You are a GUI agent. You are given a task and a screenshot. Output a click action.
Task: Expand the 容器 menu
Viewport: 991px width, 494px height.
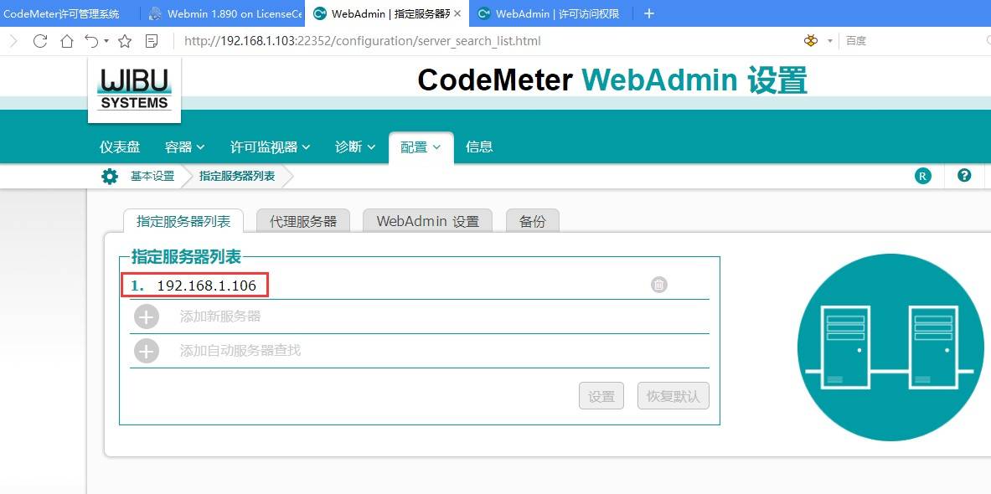(184, 147)
